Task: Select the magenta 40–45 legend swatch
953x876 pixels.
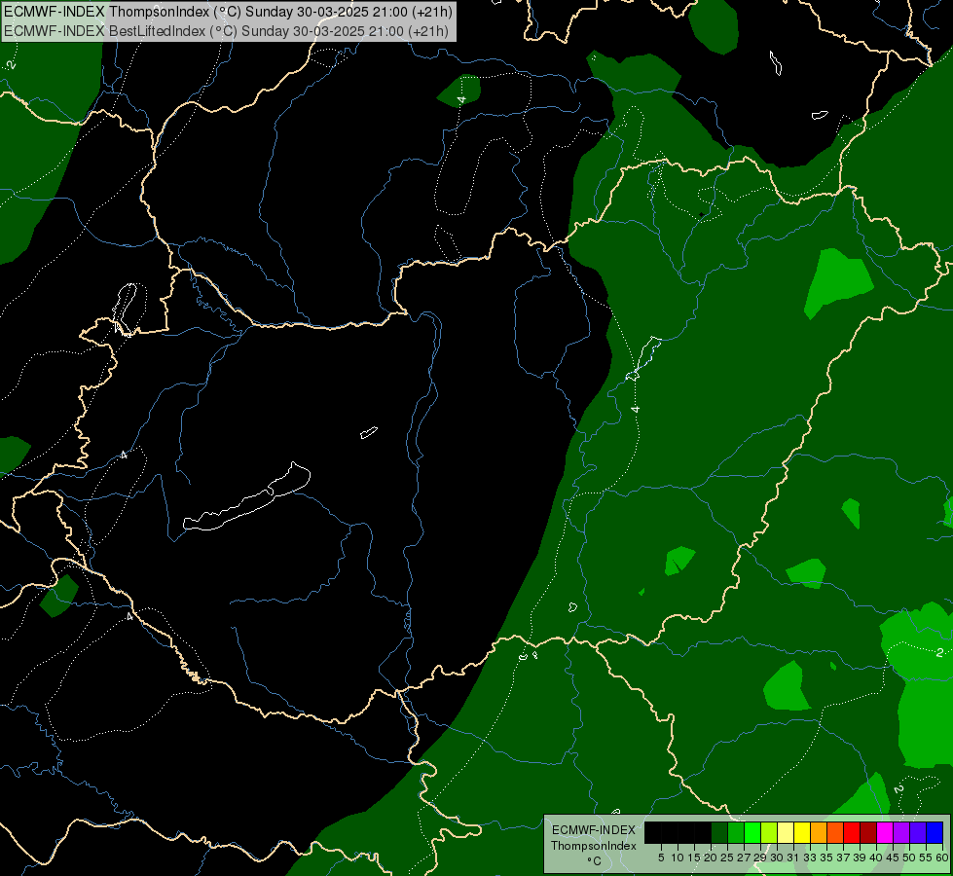Action: (x=884, y=832)
